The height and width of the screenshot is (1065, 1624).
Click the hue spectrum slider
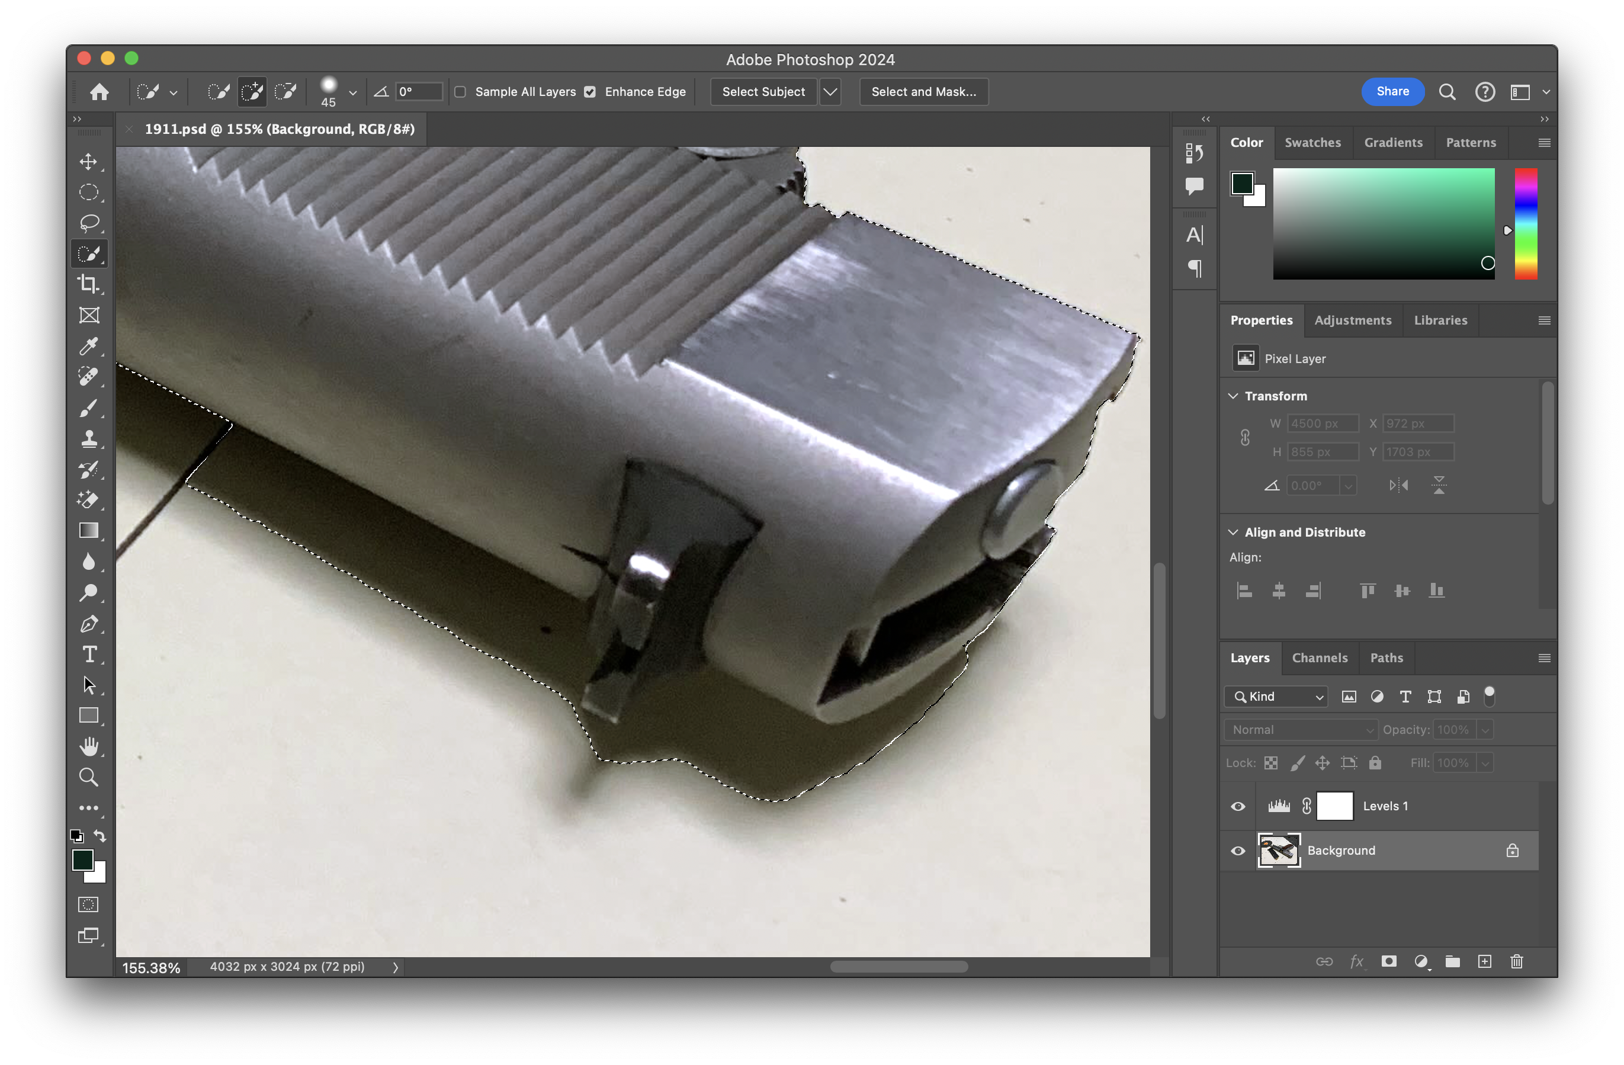pos(1526,224)
